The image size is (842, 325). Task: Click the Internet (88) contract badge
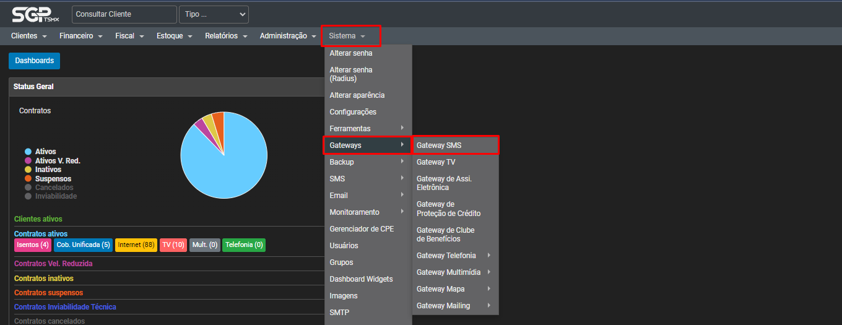click(136, 245)
